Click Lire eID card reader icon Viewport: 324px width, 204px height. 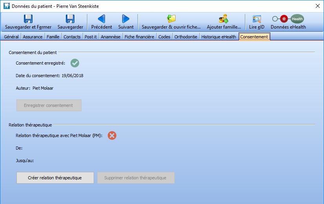tap(257, 19)
